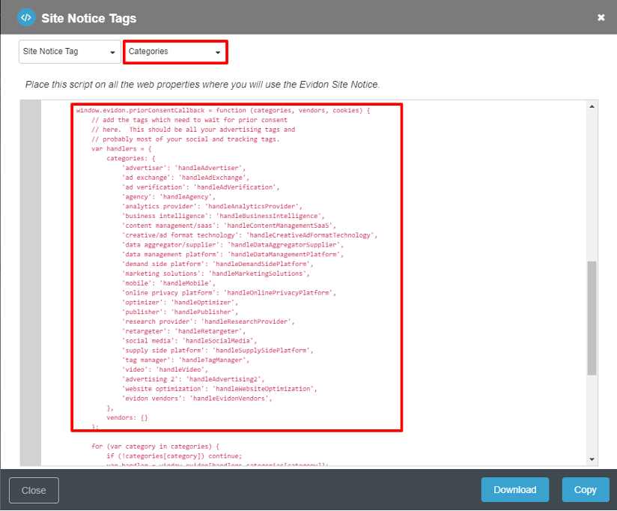The height and width of the screenshot is (511, 617).
Task: Click the code scrollbar up arrow
Action: pos(592,106)
